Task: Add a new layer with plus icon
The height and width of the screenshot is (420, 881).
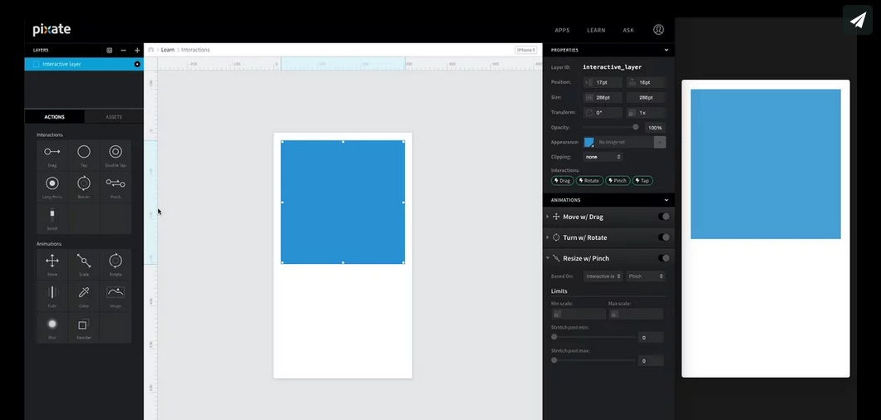Action: click(137, 50)
